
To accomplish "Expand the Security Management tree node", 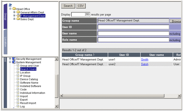I will tap(10, 59).
